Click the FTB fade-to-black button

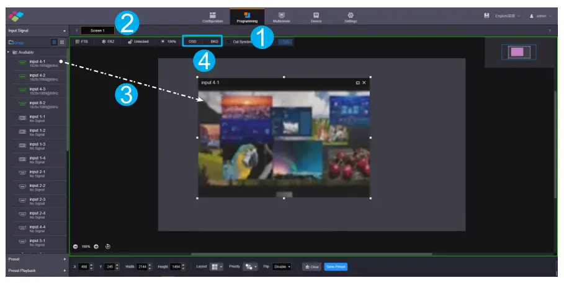click(x=82, y=41)
